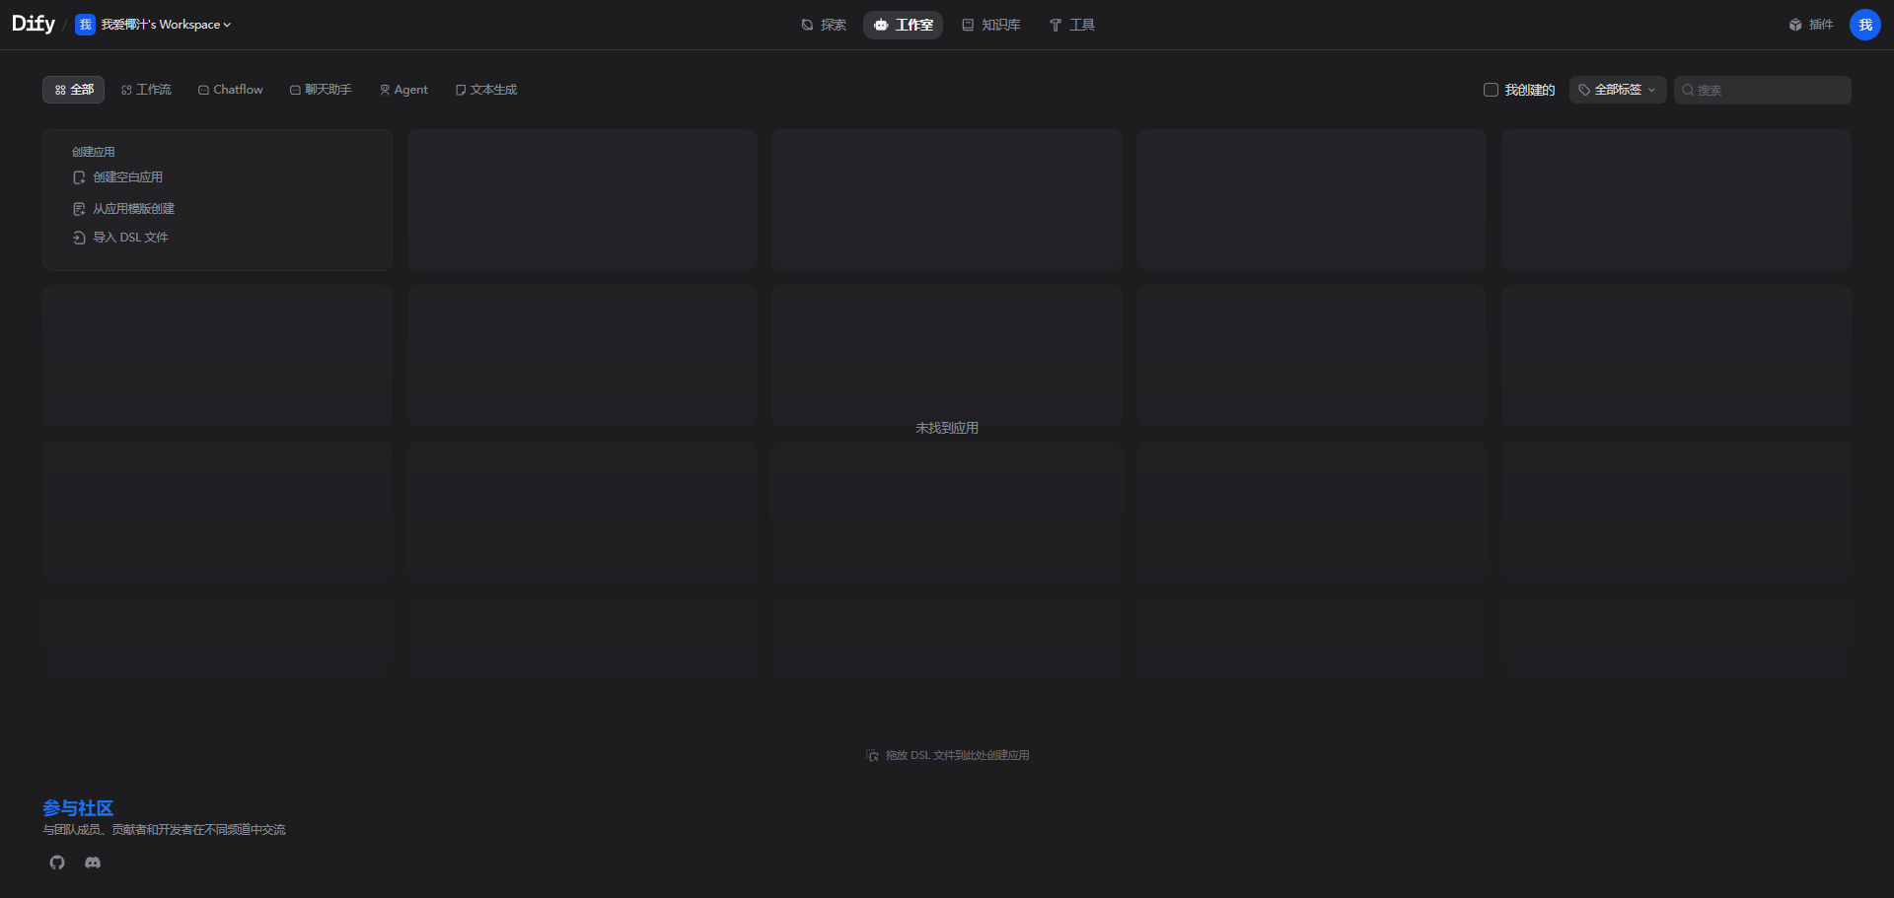Select the 全部 filter tab

74,90
